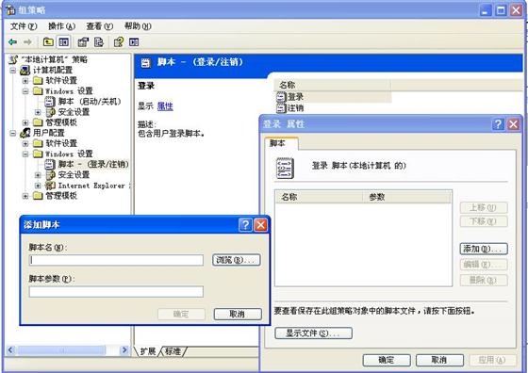528x373 pixels.
Task: Click the scrollbar right arrow in tree pane
Action: click(124, 350)
